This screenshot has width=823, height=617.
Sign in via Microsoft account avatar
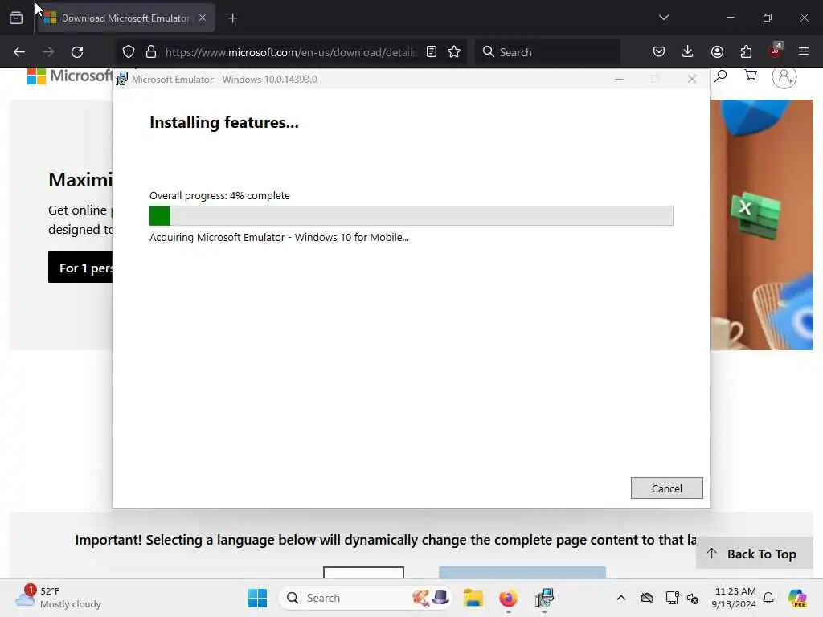784,77
